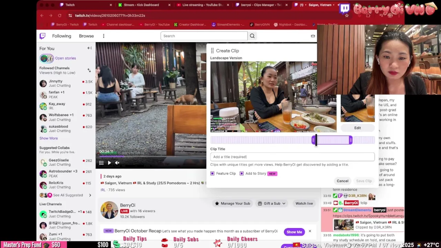Viewport: 441px width, 248px height.
Task: Open TwitchBadgeD live channel
Action: point(66,214)
